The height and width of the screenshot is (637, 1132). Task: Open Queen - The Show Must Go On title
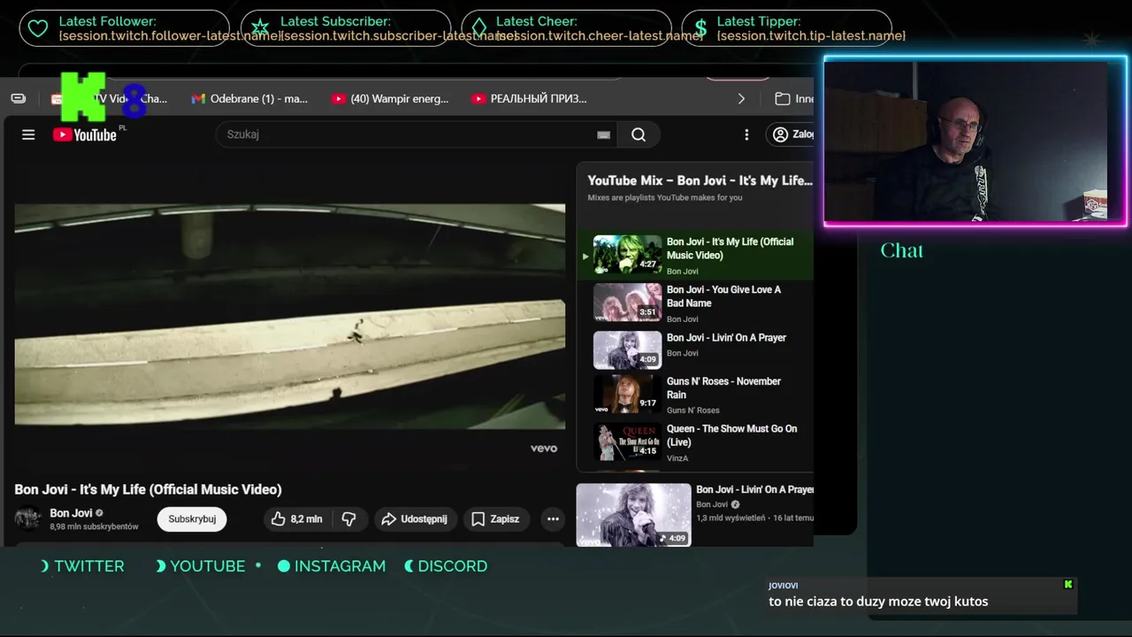tap(731, 435)
